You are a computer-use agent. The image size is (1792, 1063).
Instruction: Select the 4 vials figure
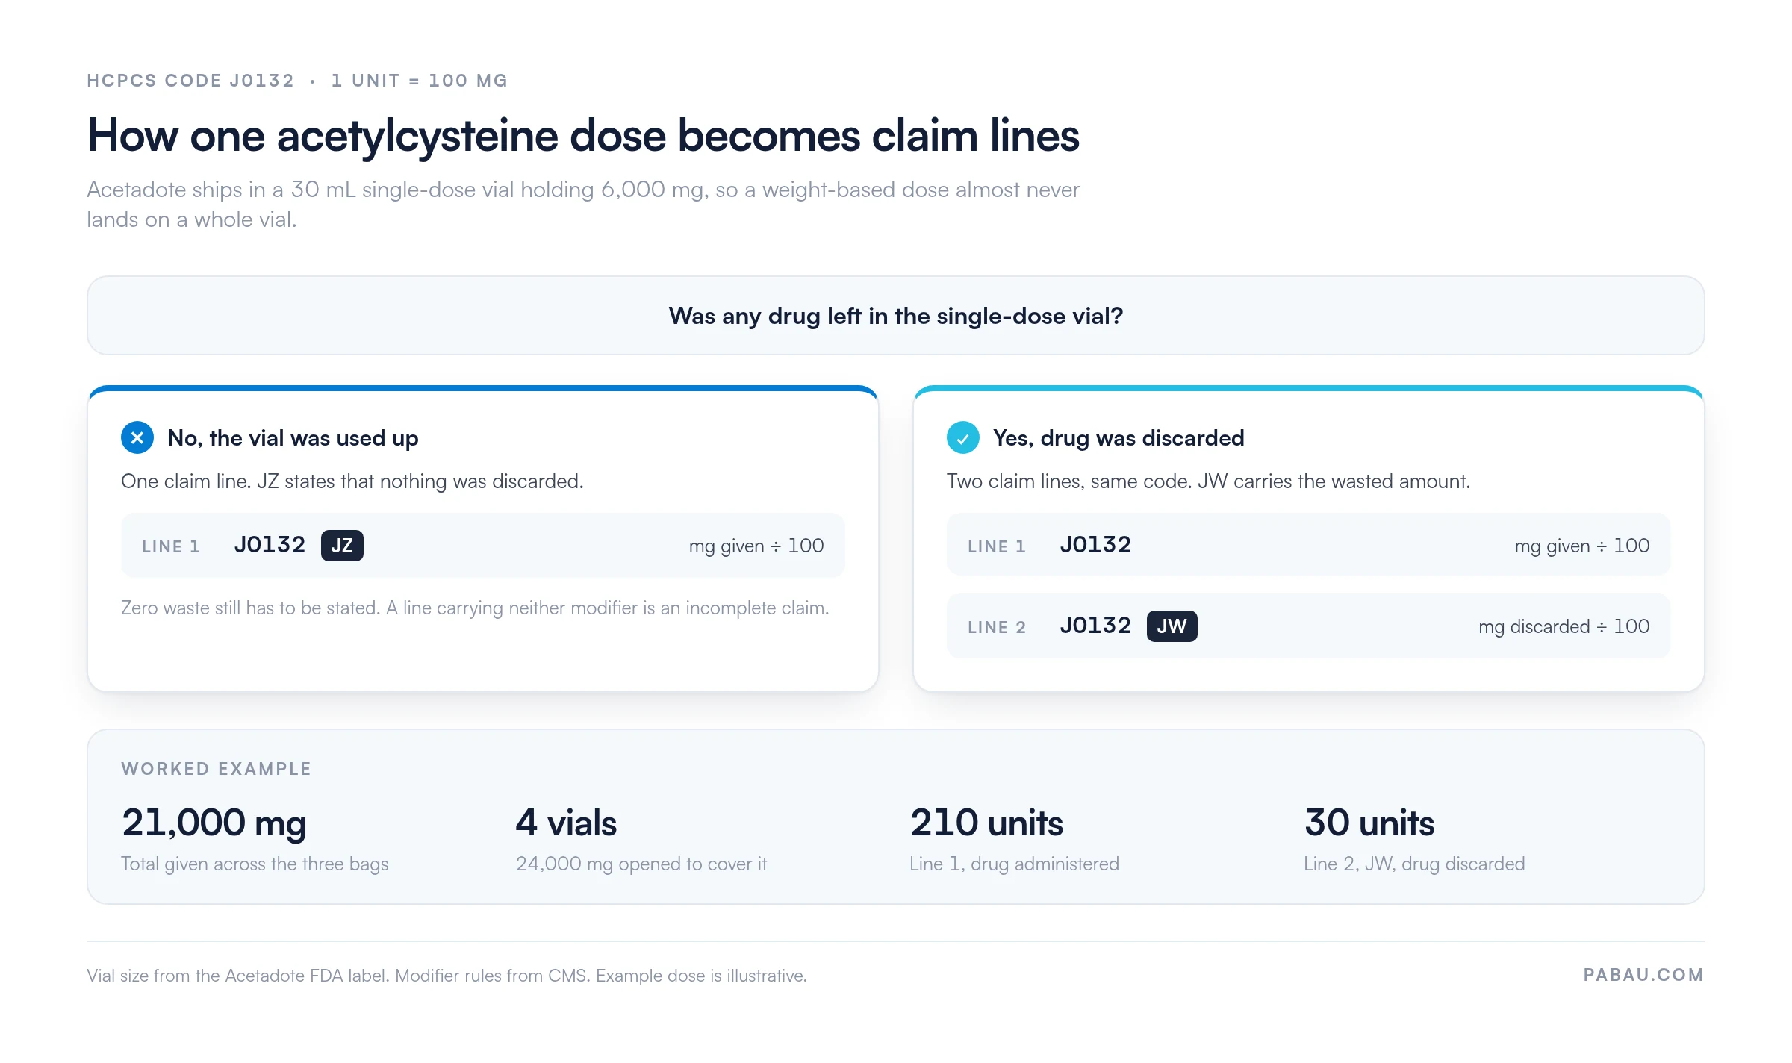click(566, 823)
